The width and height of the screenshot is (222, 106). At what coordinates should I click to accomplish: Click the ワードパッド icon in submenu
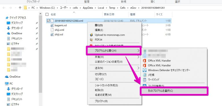coord(145,80)
